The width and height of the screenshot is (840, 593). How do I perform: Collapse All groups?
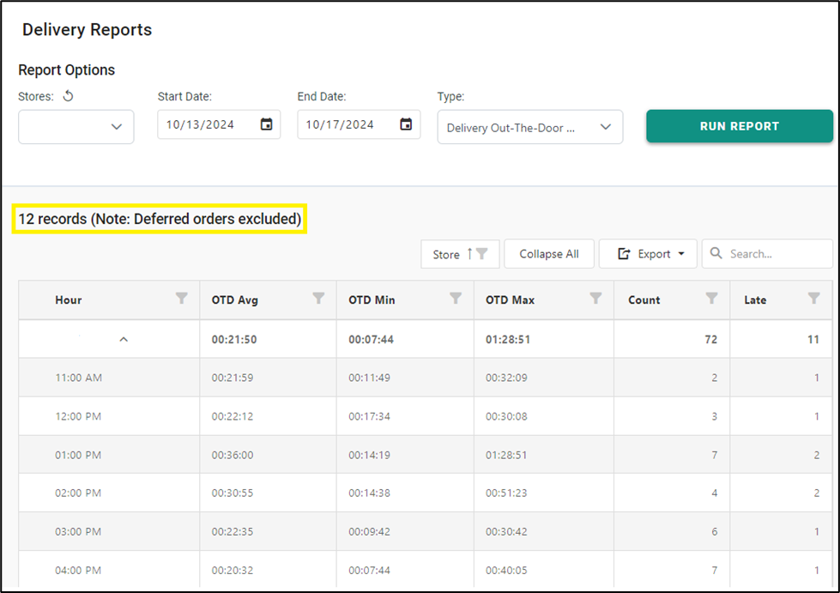click(549, 253)
